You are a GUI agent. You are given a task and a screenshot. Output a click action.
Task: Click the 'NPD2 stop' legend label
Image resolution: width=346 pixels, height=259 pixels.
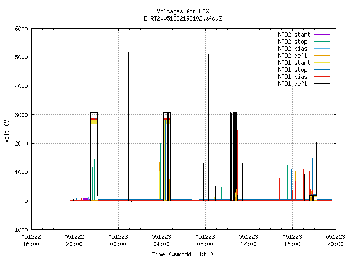coord(292,42)
